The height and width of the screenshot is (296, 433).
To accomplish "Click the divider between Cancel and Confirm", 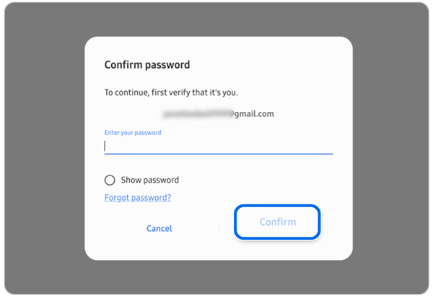I will 219,228.
